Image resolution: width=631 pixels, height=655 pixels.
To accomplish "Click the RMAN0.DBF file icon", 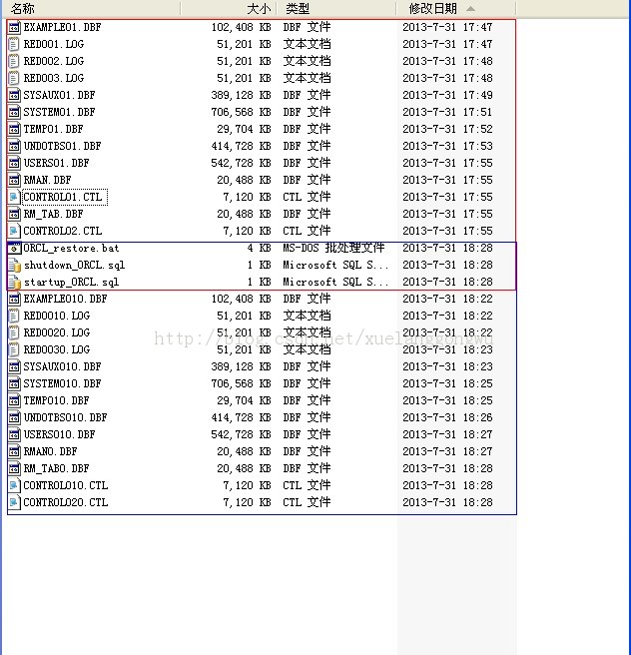I will 14,452.
